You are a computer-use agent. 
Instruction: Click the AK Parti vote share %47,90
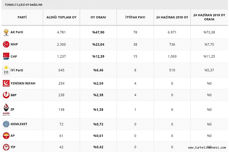98,32
